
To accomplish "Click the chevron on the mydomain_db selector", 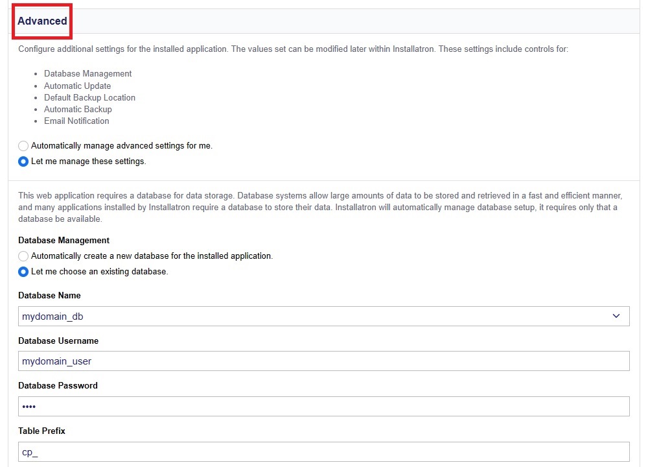I will tap(616, 316).
